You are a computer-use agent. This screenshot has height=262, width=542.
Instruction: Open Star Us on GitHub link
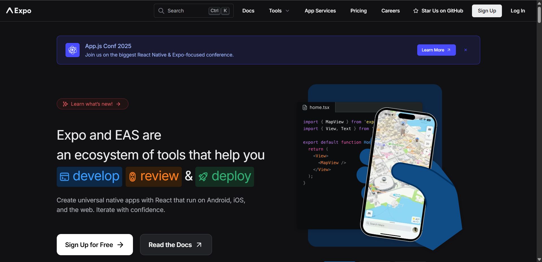(x=438, y=11)
